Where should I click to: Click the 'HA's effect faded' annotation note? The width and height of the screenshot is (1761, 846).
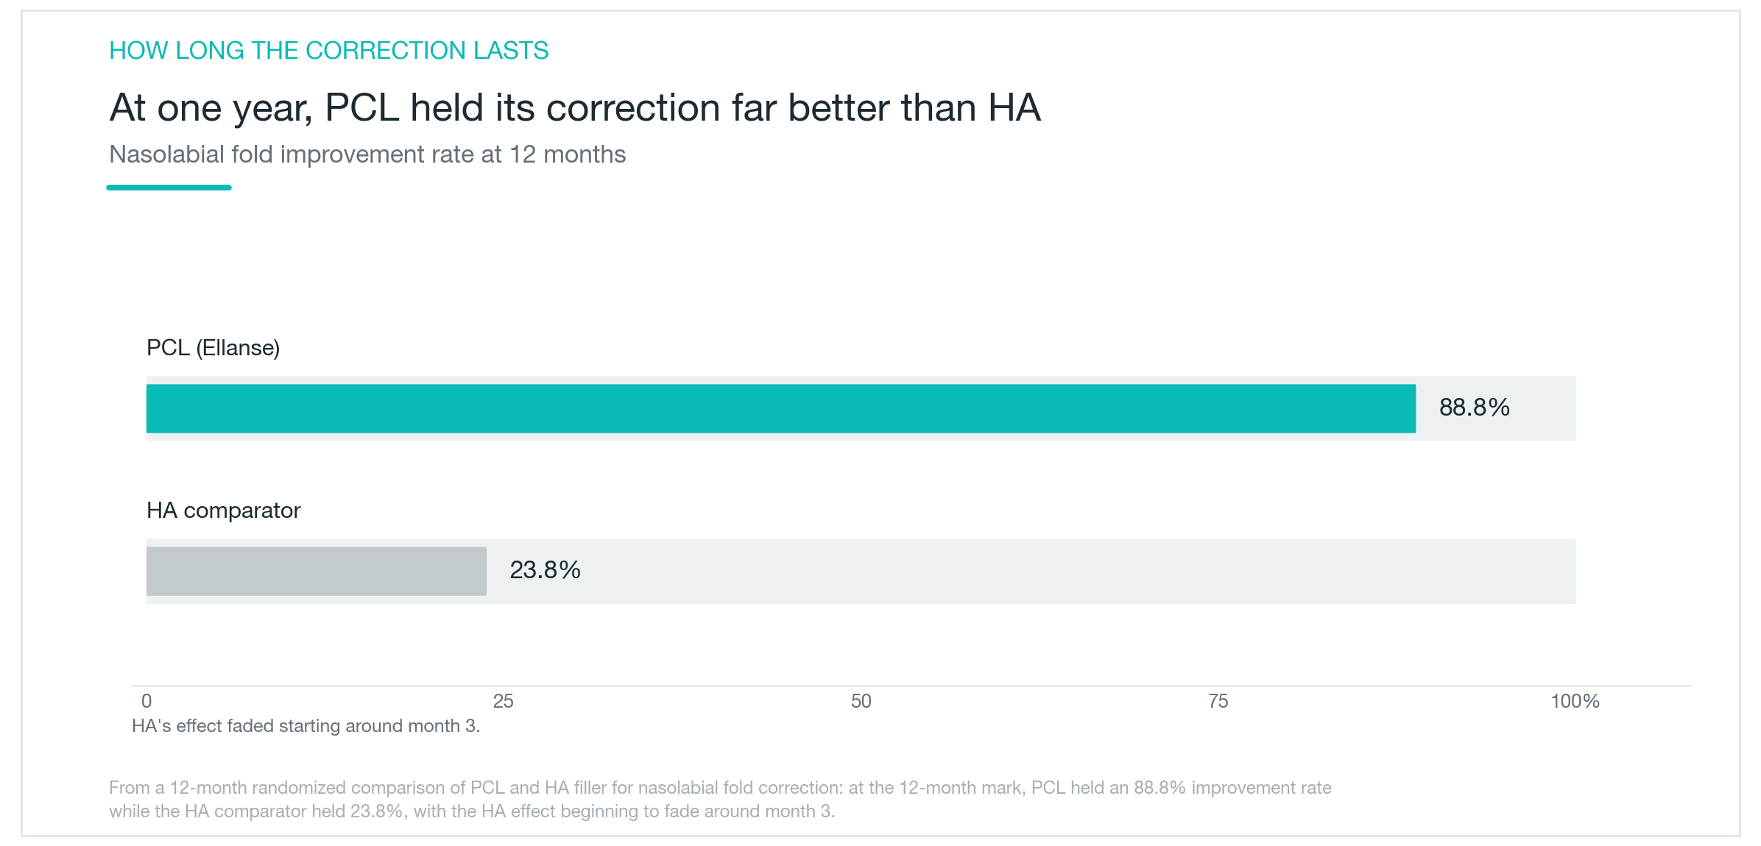coord(306,726)
